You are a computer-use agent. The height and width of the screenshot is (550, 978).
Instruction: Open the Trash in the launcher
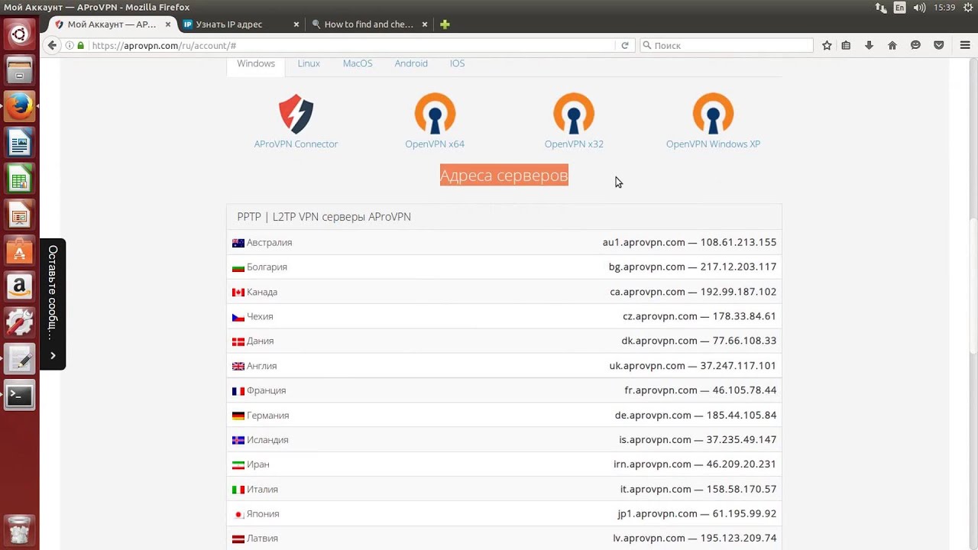(x=20, y=530)
